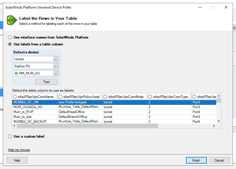Image resolution: width=236 pixels, height=169 pixels.
Task: Click the DefaultBranchOffice cell
Action: [x=80, y=117]
